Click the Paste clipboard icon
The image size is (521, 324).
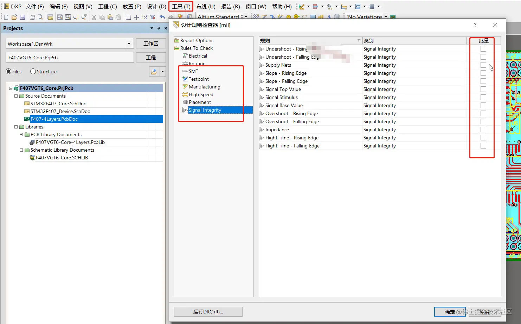click(110, 17)
